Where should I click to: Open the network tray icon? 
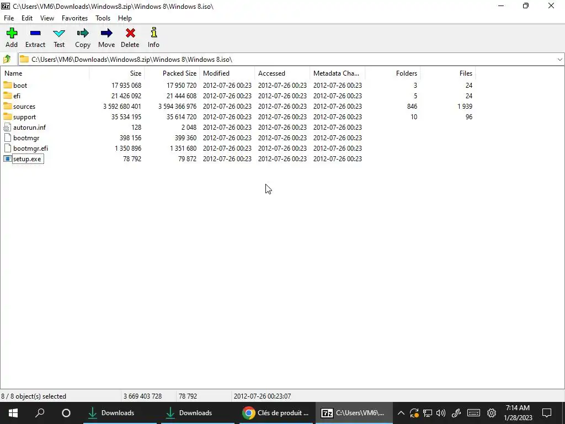pyautogui.click(x=428, y=413)
